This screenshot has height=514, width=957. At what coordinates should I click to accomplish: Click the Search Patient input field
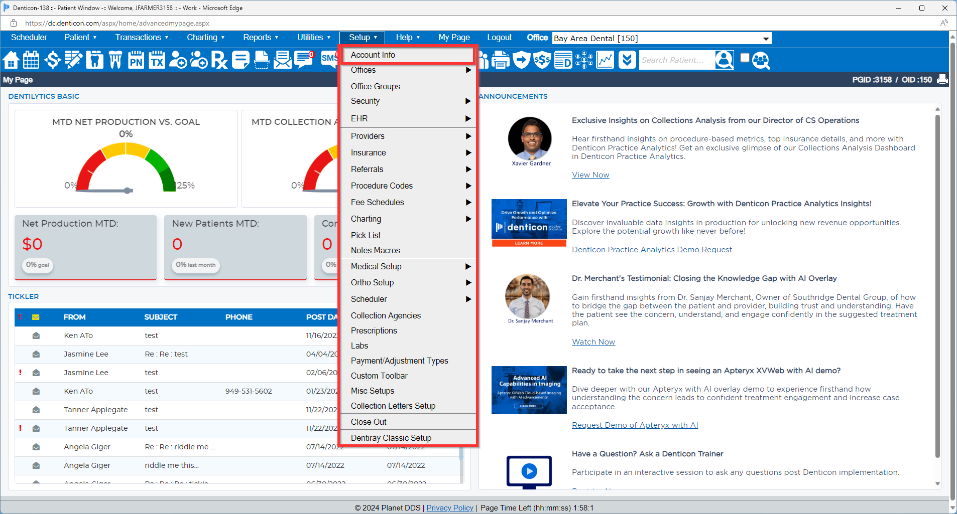pyautogui.click(x=676, y=60)
